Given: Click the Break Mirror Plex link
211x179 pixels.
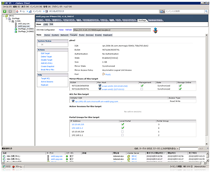Looking at the screenshot, I should tap(47, 70).
